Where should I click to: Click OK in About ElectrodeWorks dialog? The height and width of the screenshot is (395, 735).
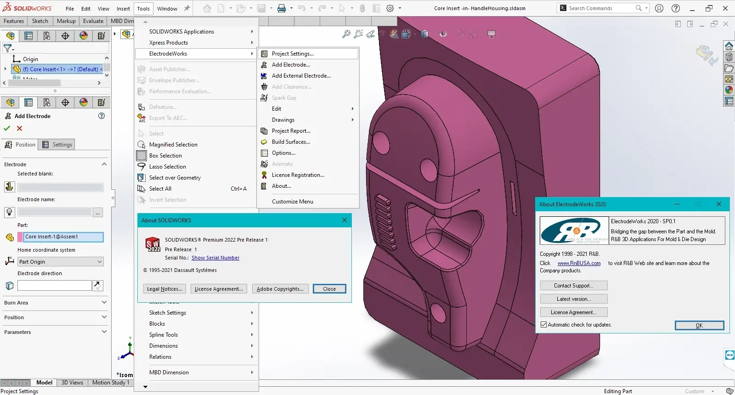tap(699, 326)
